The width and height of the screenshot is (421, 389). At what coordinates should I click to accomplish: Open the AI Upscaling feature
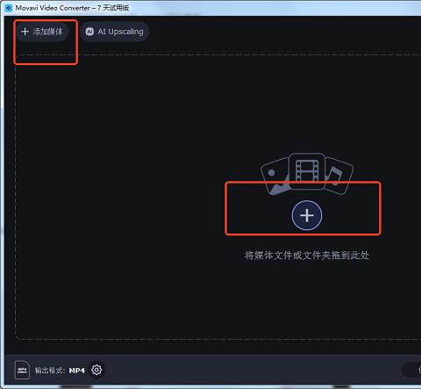coord(115,32)
